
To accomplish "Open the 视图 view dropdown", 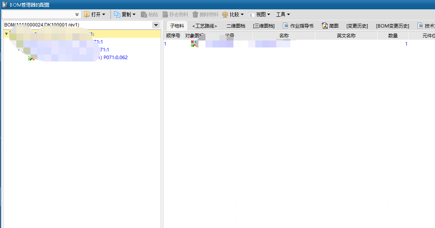I will 260,14.
